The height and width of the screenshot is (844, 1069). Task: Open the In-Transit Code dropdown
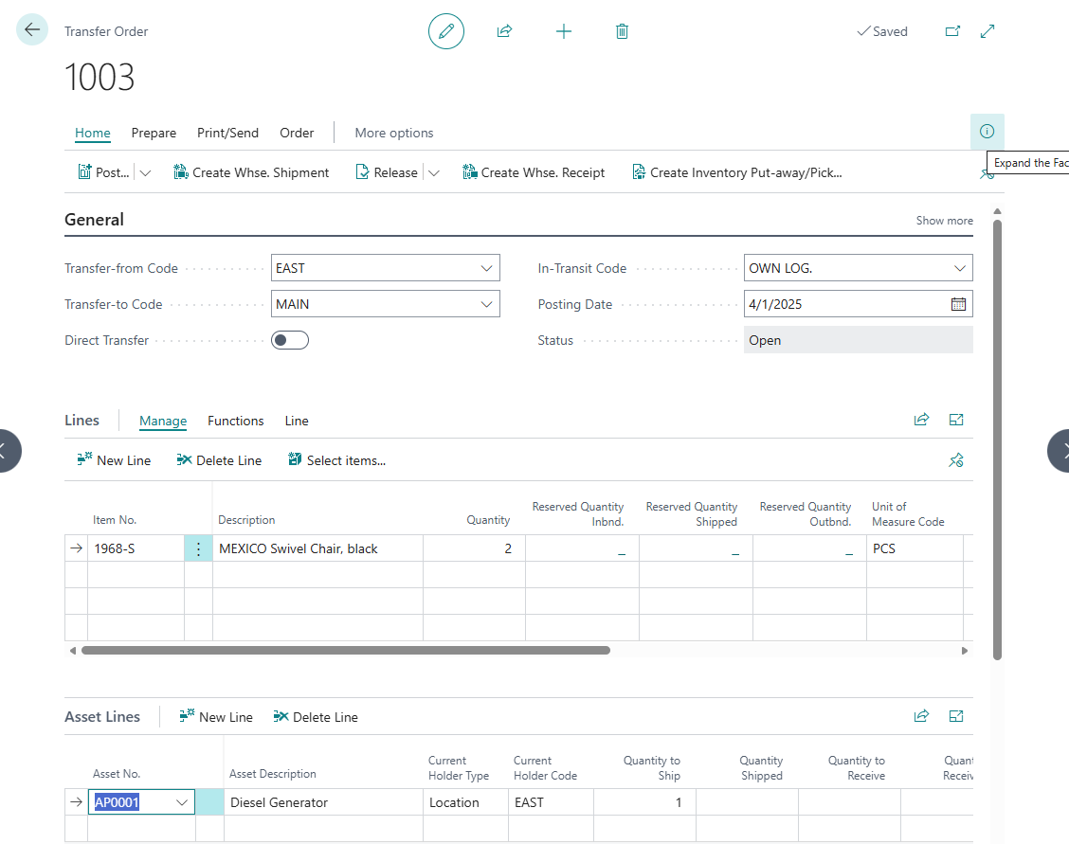click(960, 268)
